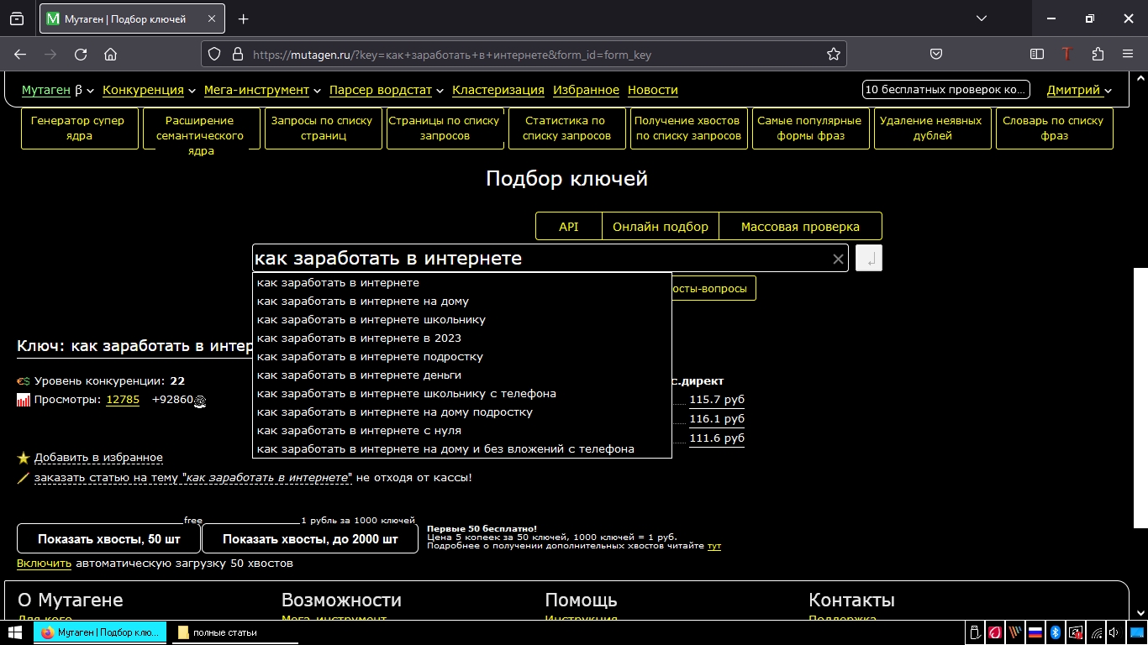Viewport: 1148px width, 645px height.
Task: Switch to the Онлайн подбор tab
Action: coord(661,227)
